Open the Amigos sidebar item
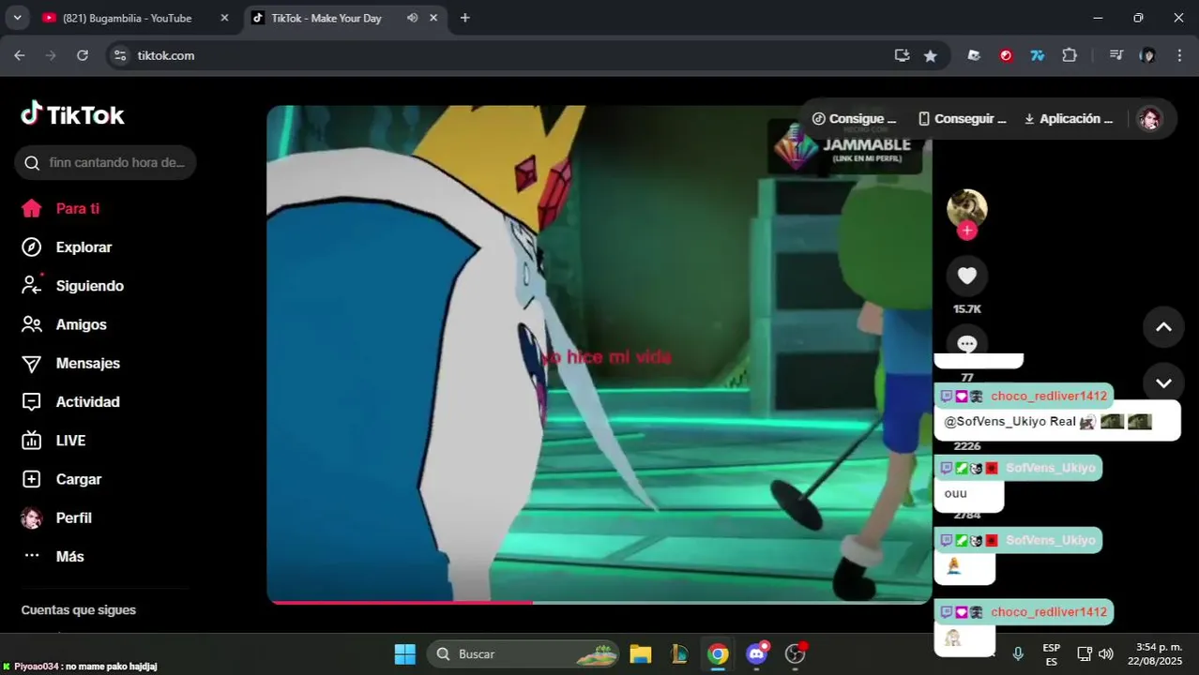This screenshot has width=1199, height=675. (64, 324)
